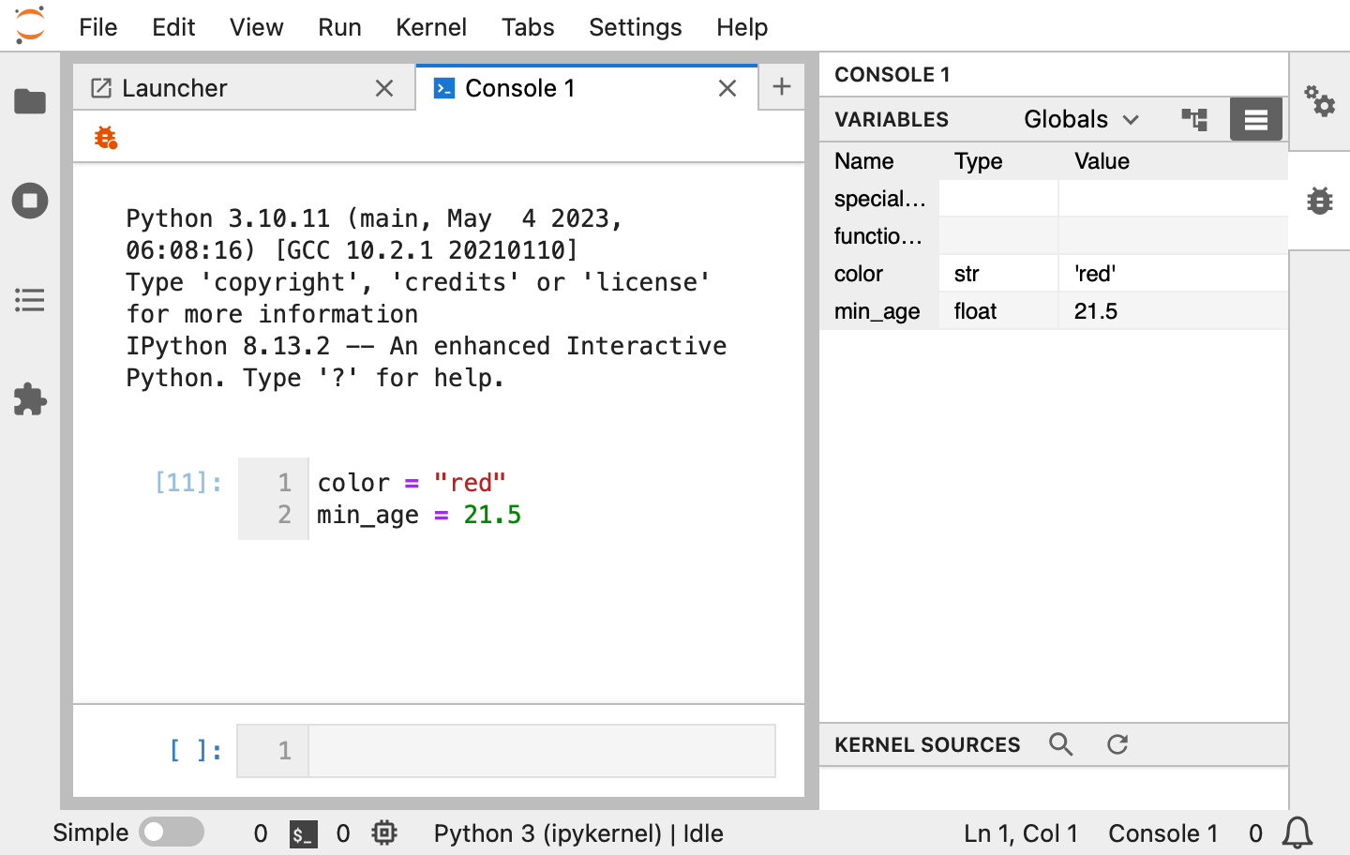This screenshot has width=1350, height=855.
Task: Toggle Simple interface mode switch
Action: pos(172,832)
